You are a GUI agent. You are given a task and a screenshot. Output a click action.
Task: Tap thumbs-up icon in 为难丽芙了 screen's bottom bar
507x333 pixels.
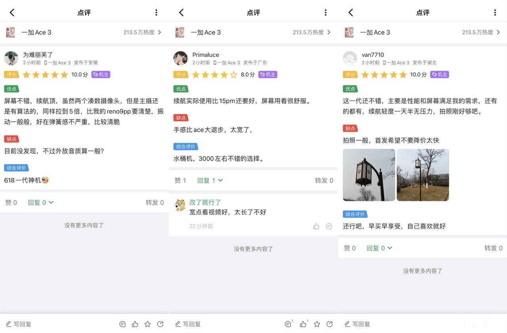click(135, 324)
